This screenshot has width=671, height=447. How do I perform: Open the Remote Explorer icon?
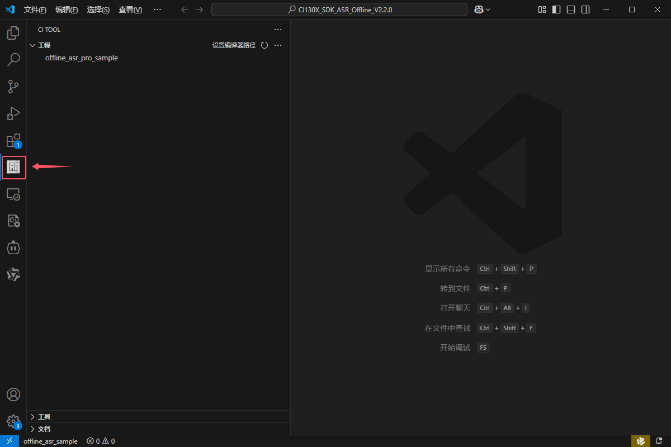click(13, 194)
